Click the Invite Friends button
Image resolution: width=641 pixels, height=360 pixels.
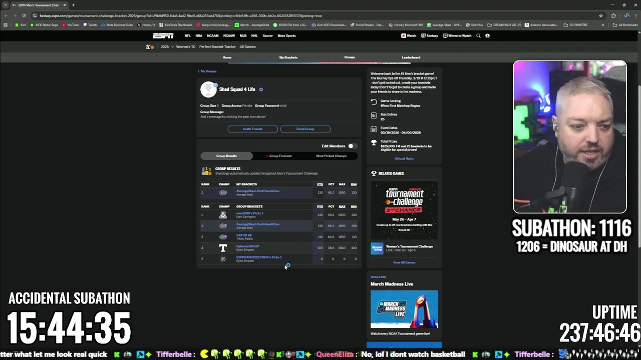pos(252,129)
